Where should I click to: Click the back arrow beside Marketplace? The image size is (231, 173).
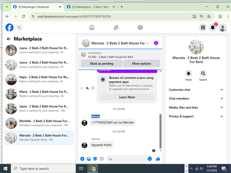tap(9, 39)
